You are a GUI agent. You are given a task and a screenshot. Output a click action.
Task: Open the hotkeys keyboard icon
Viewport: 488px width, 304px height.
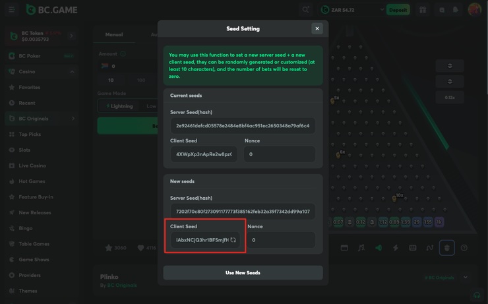413,248
